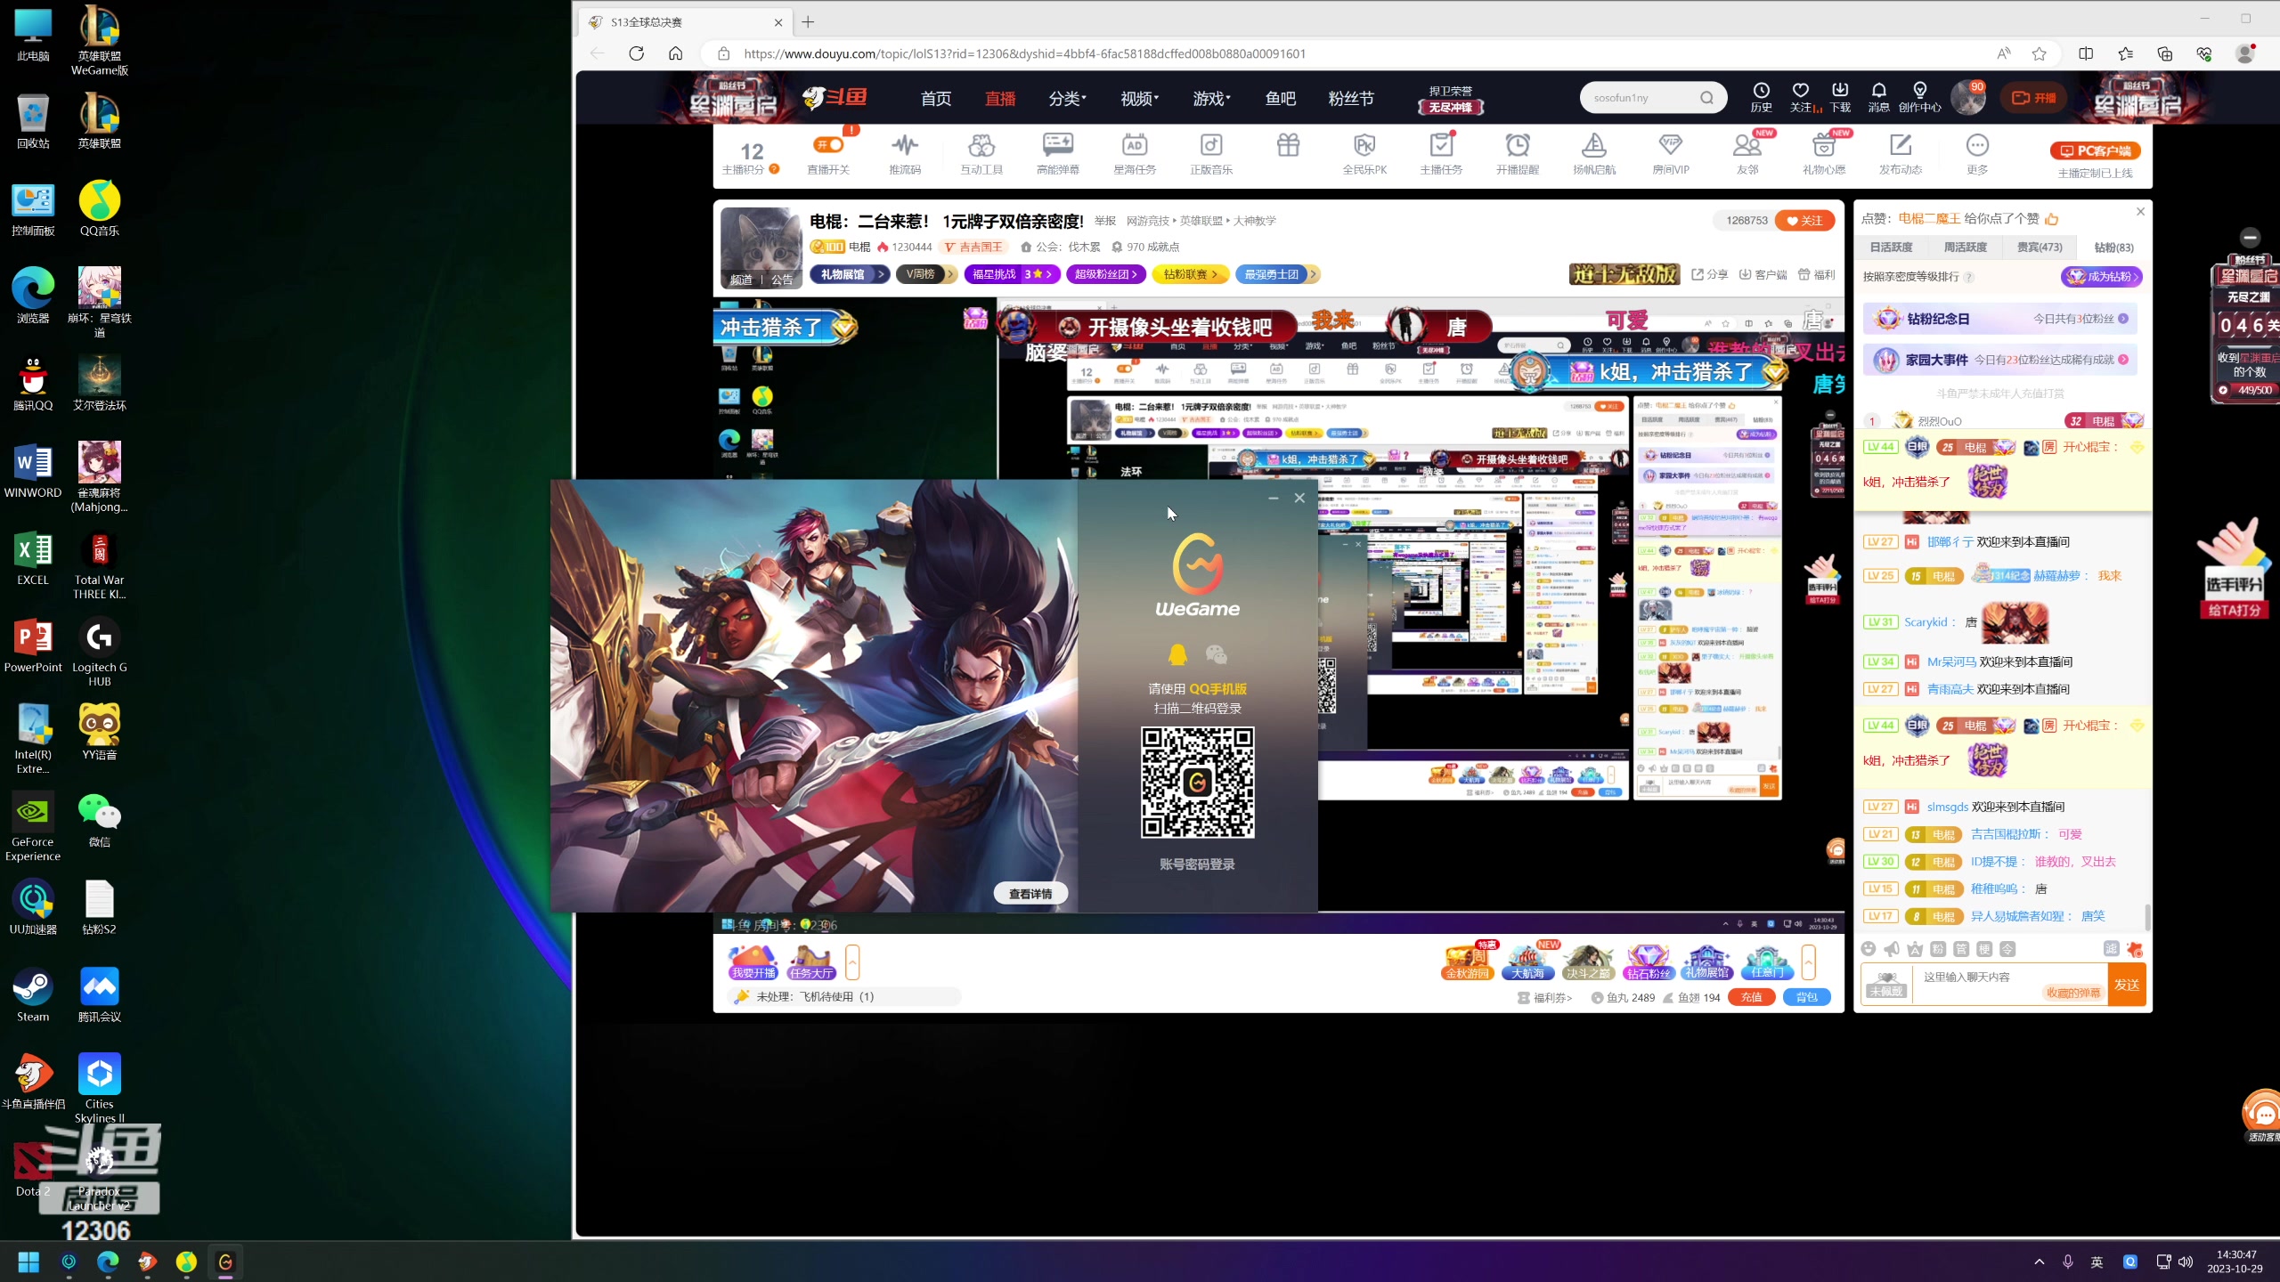The width and height of the screenshot is (2280, 1282).
Task: Click the volume icon in system tray
Action: click(x=2186, y=1262)
